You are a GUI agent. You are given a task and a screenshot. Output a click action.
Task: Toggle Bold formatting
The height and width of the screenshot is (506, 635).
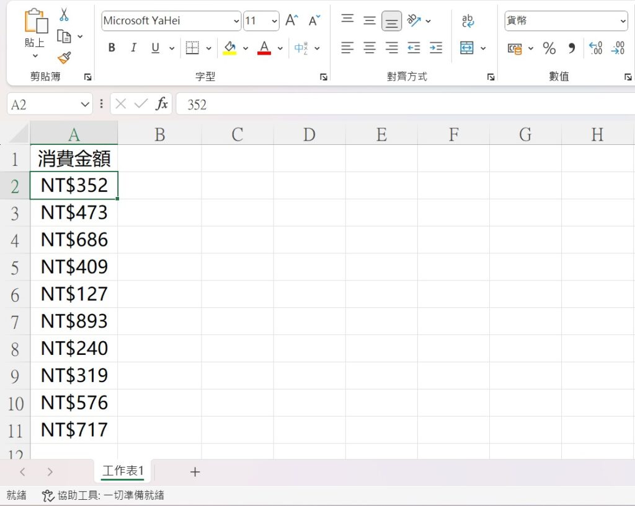(112, 48)
